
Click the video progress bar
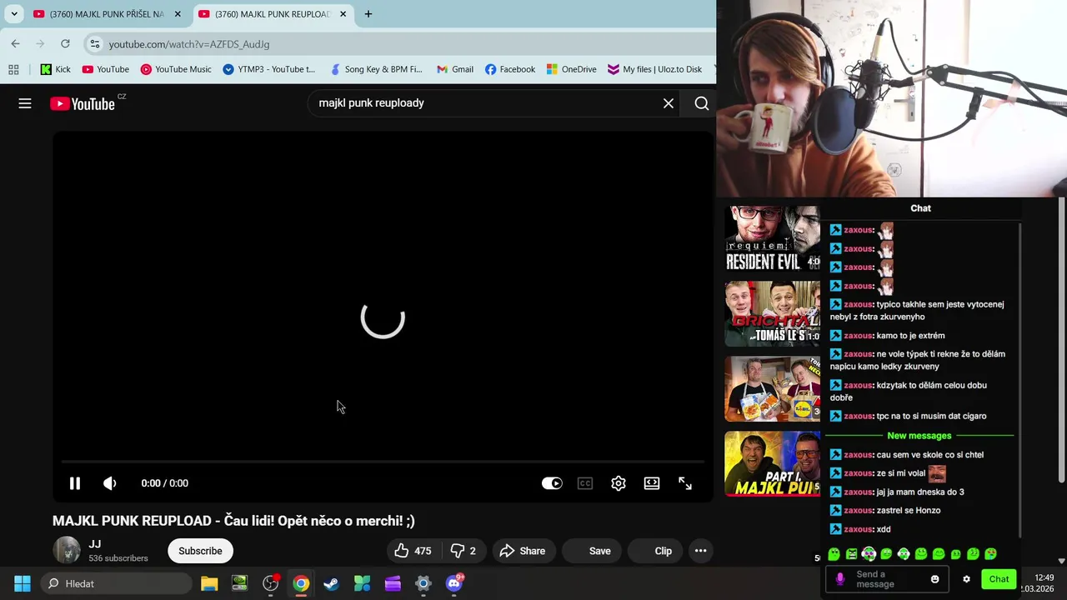point(383,461)
